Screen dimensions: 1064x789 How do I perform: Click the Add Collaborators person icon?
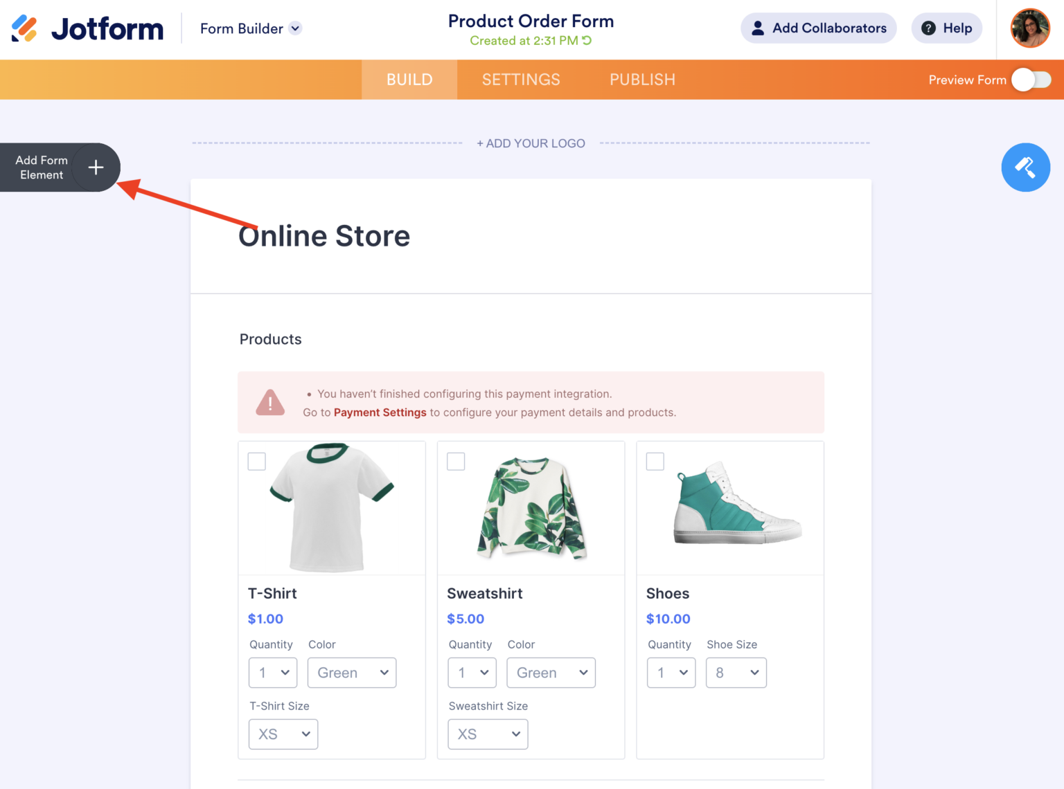(758, 28)
